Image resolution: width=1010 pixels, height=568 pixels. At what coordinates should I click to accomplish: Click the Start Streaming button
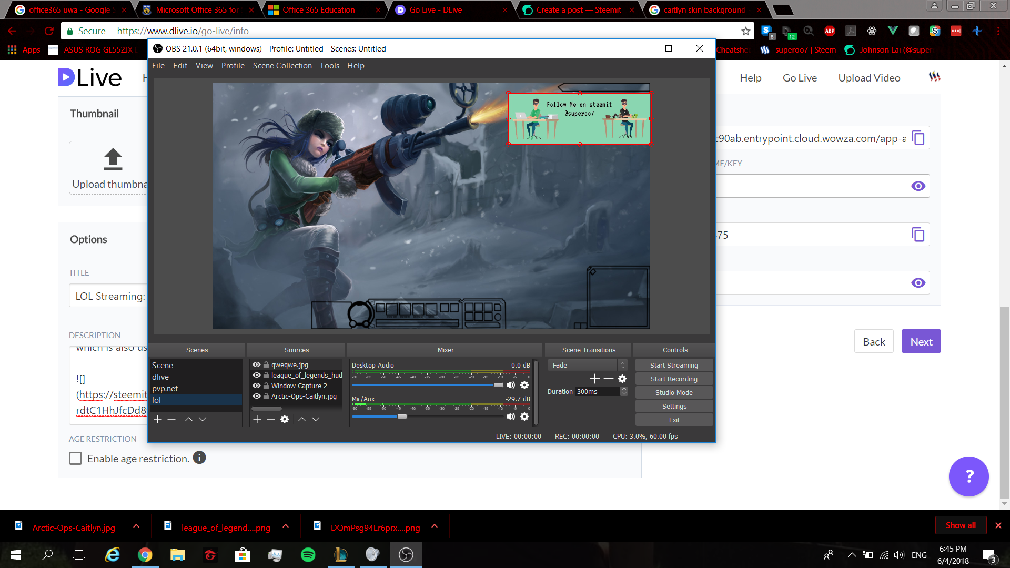[674, 365]
